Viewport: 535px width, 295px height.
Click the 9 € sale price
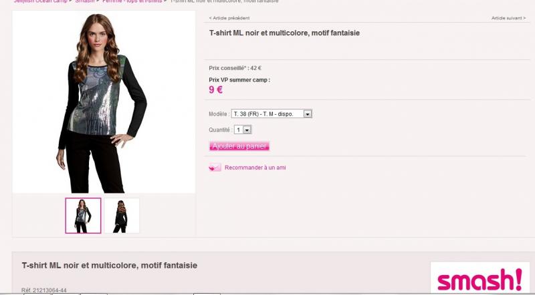215,90
